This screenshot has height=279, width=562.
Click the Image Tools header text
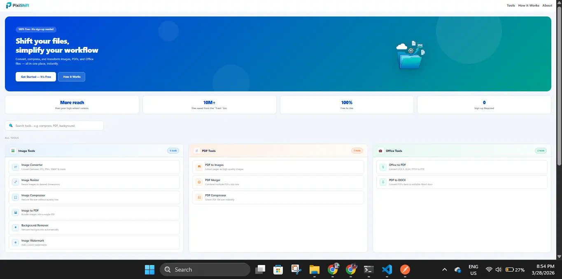point(27,151)
